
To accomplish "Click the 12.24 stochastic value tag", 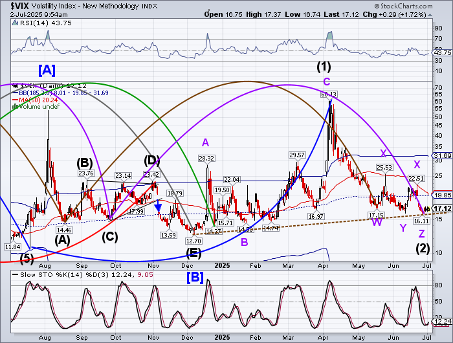I will click(x=441, y=322).
